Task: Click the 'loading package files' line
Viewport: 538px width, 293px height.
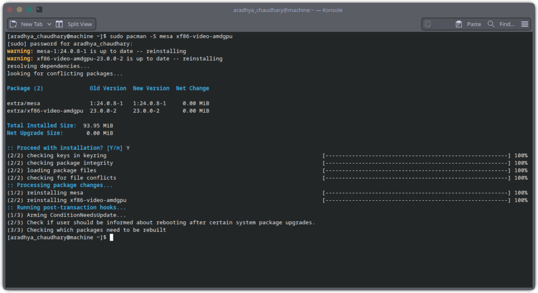Action: (x=51, y=170)
